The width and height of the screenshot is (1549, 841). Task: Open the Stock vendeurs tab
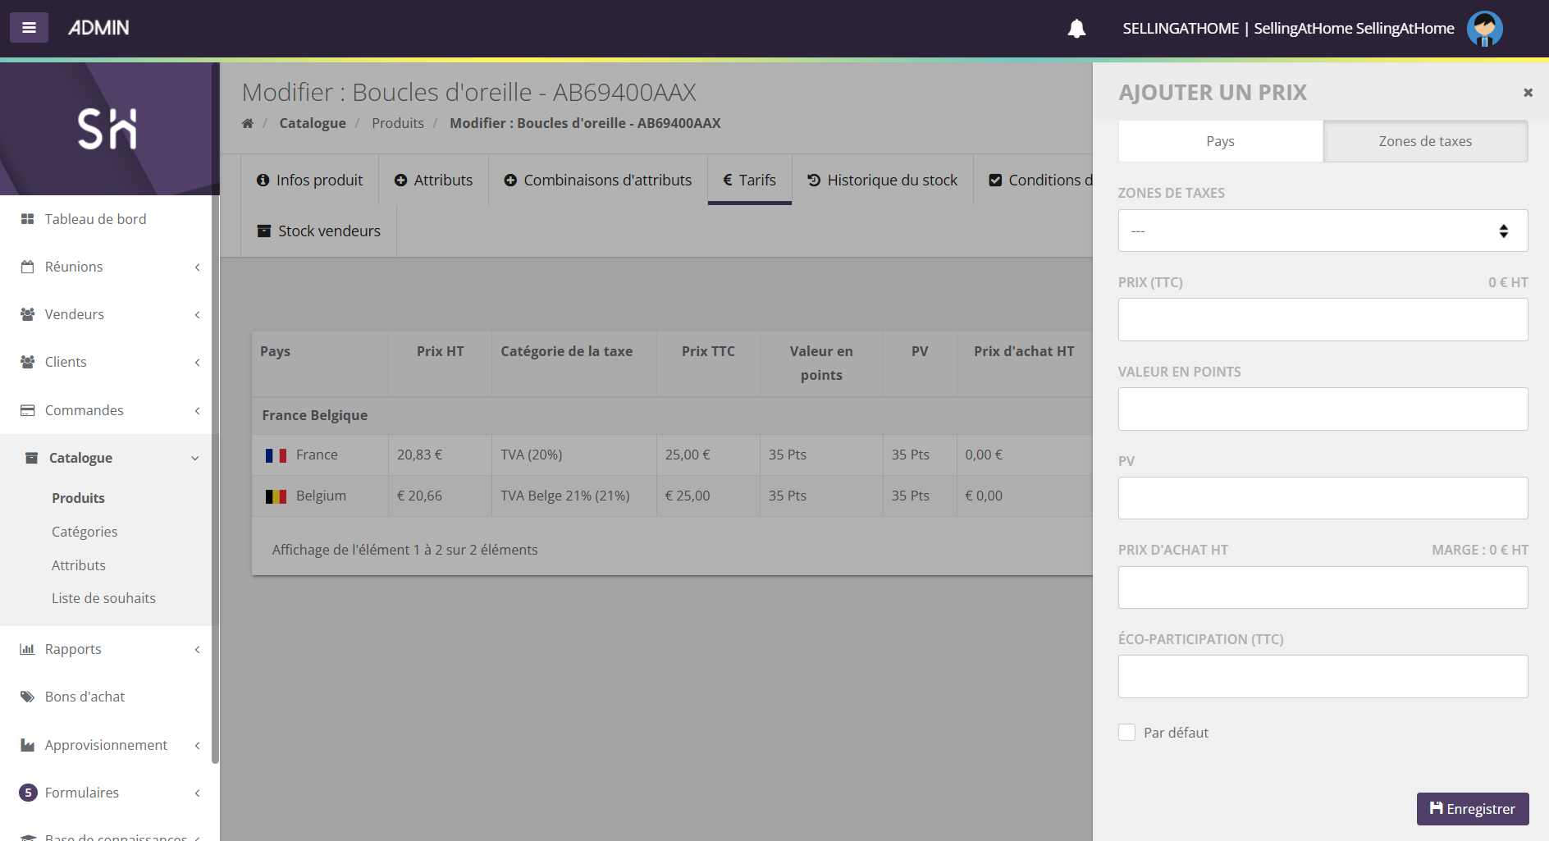[x=318, y=231]
